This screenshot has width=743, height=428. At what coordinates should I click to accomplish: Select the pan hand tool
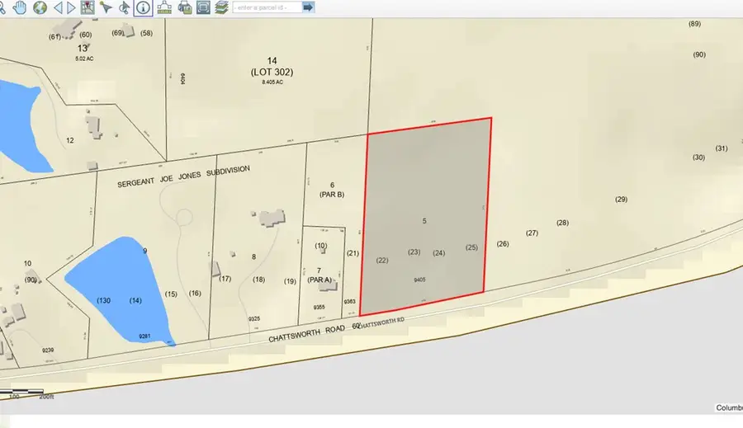20,7
